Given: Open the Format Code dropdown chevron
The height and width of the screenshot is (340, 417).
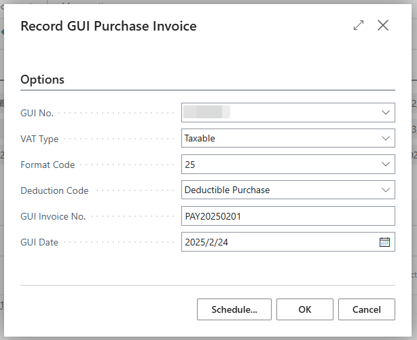Looking at the screenshot, I should click(x=386, y=165).
